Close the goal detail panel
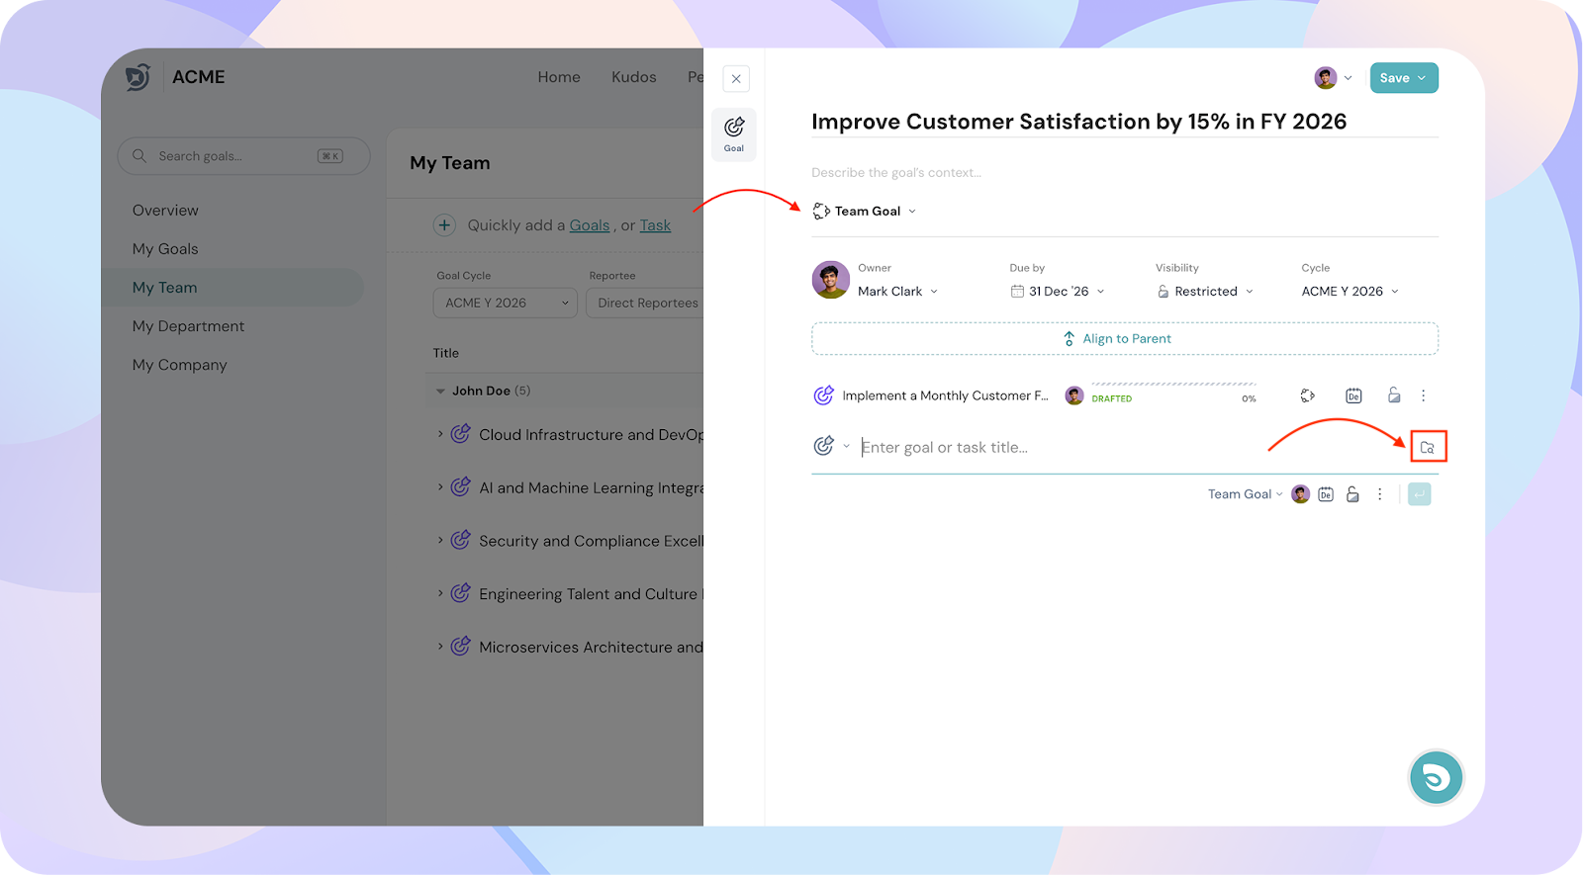Viewport: 1583px width, 875px height. [x=736, y=79]
